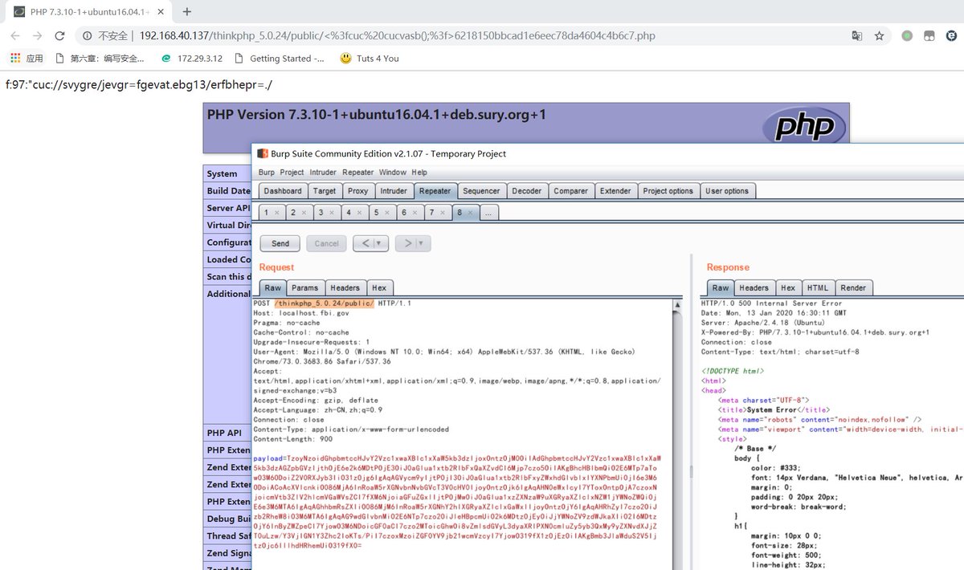Click the translate page icon in address bar
Viewport: 964px width, 570px height.
tap(857, 35)
